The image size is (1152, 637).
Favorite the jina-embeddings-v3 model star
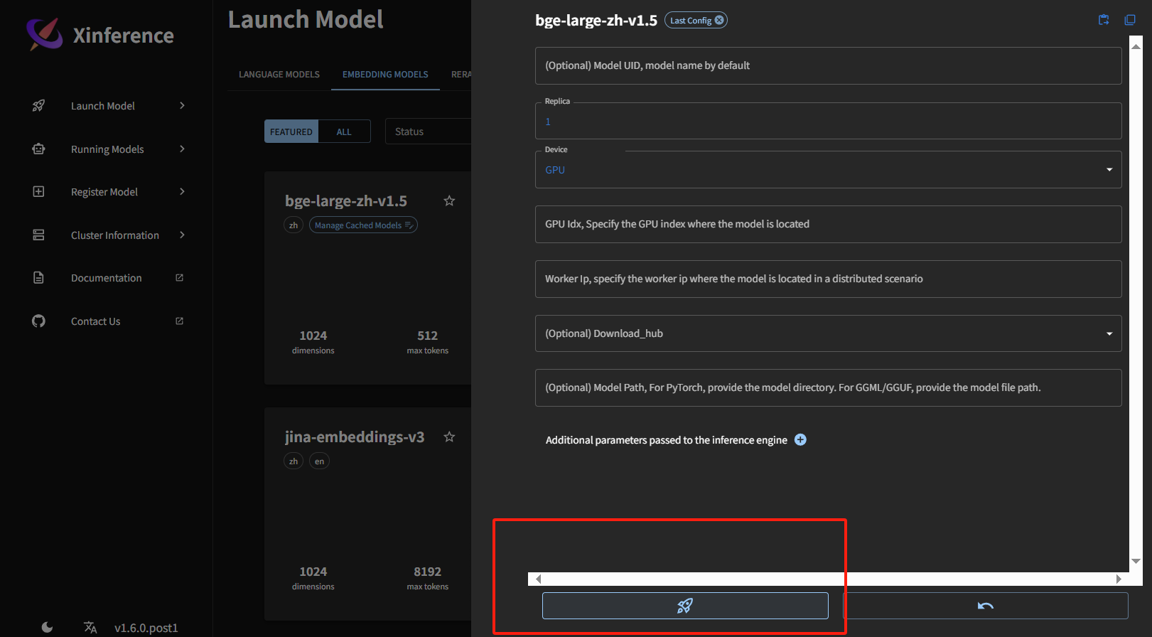449,437
